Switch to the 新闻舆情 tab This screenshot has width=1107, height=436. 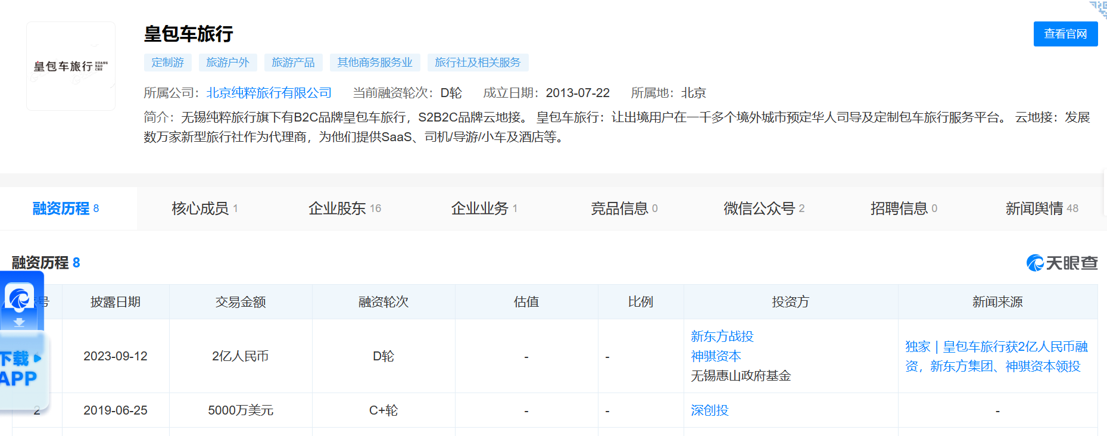[x=1041, y=208]
